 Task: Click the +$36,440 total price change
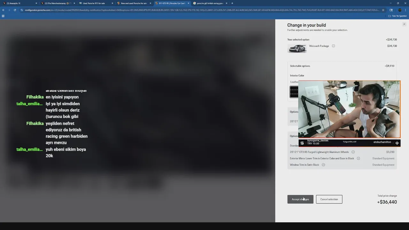(387, 202)
